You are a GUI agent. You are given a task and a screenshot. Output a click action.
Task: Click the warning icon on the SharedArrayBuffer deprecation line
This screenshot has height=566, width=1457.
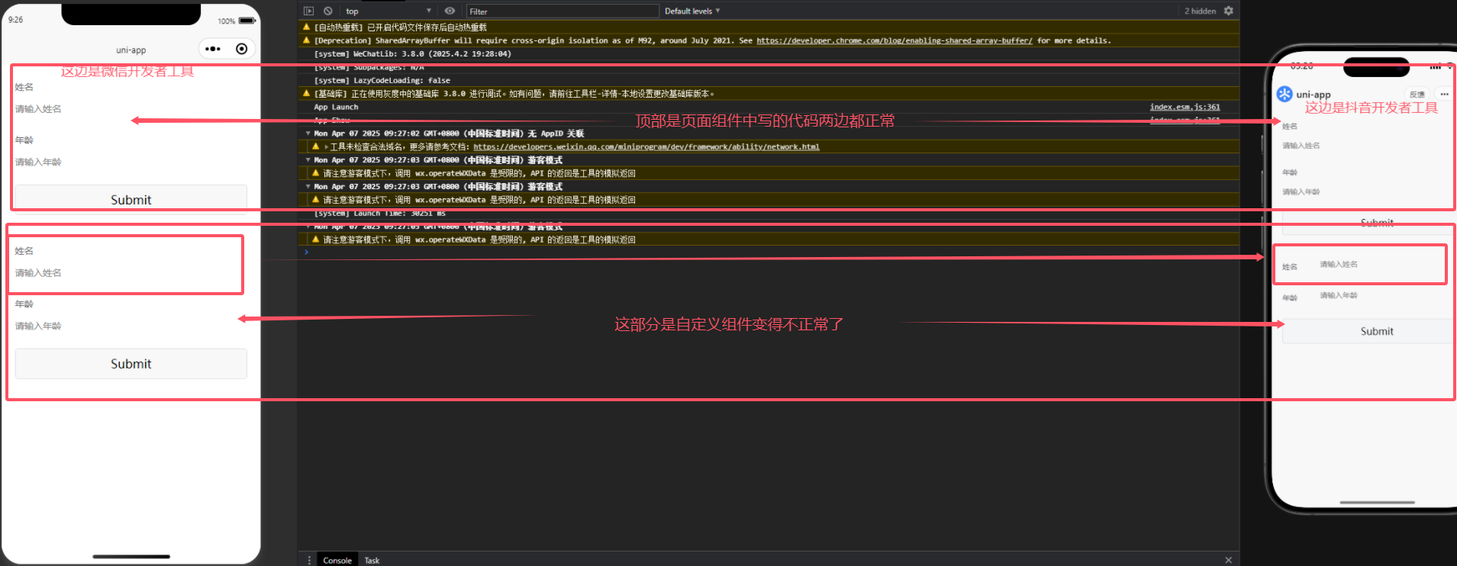pyautogui.click(x=307, y=40)
